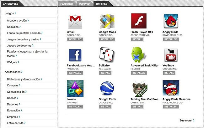Open the Gmail app icon
204x128 pixels.
click(75, 21)
